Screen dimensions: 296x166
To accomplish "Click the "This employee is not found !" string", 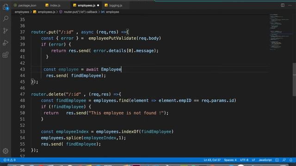I will [x=126, y=113].
